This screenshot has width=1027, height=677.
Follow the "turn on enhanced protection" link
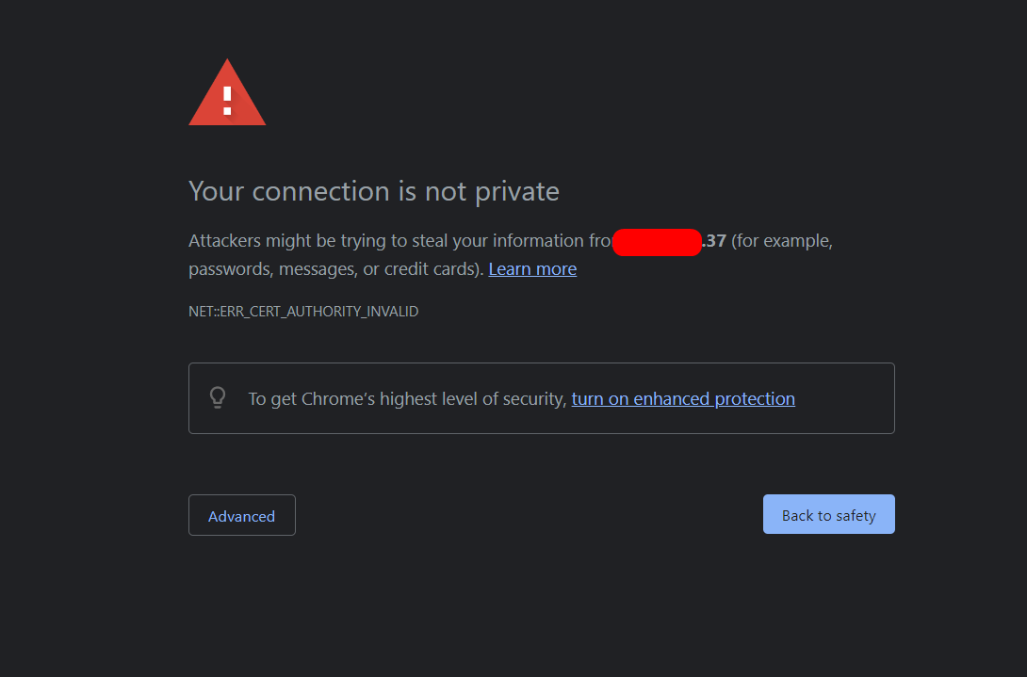[x=683, y=399]
